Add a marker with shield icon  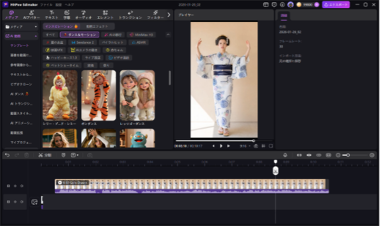tap(64, 155)
